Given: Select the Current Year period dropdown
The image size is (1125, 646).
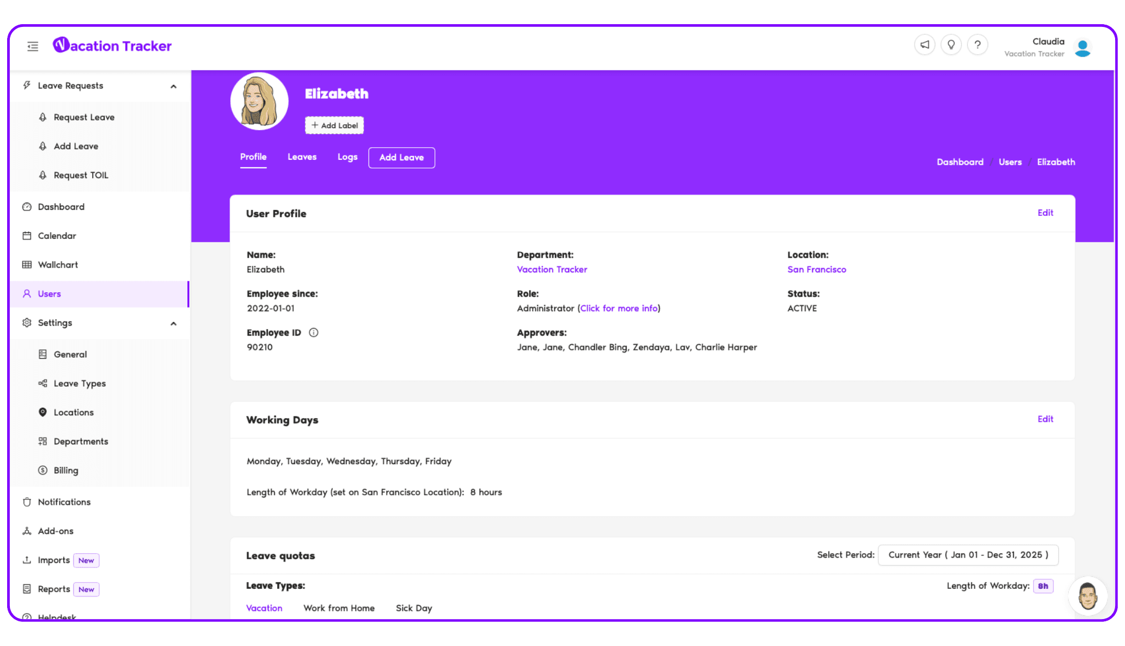Looking at the screenshot, I should (967, 555).
